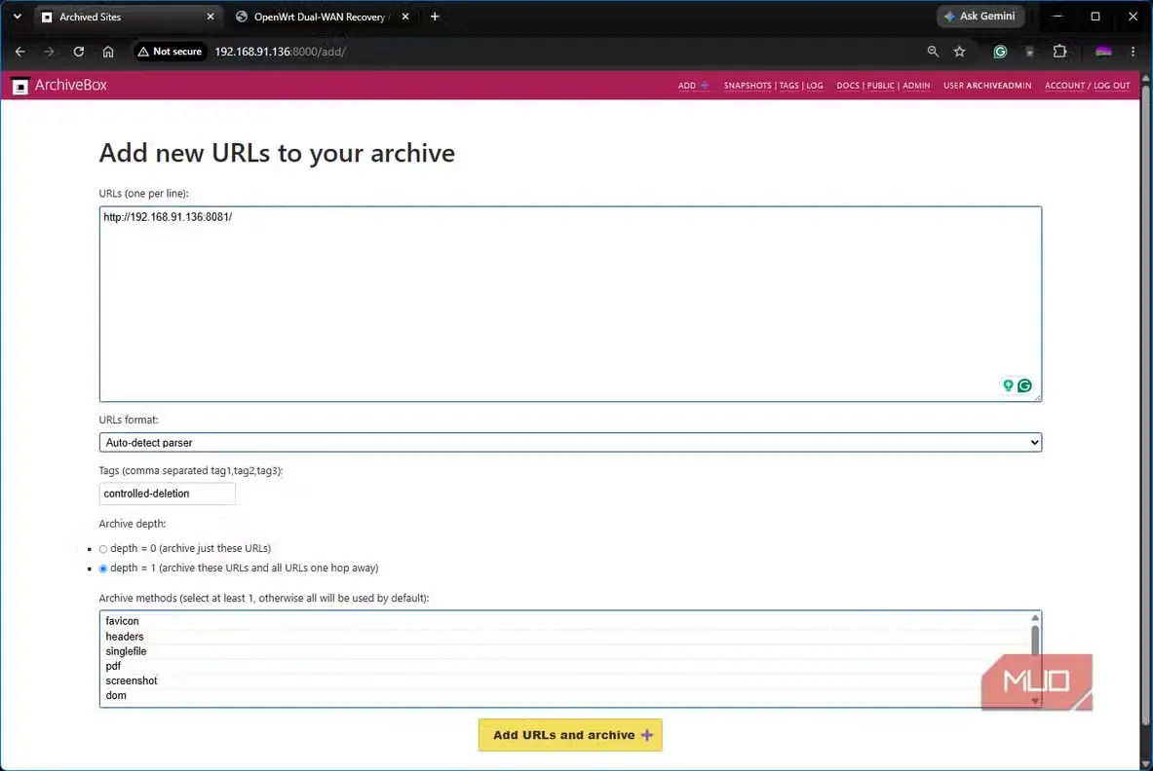The width and height of the screenshot is (1153, 771).
Task: Click into the URLs textarea
Action: [570, 304]
